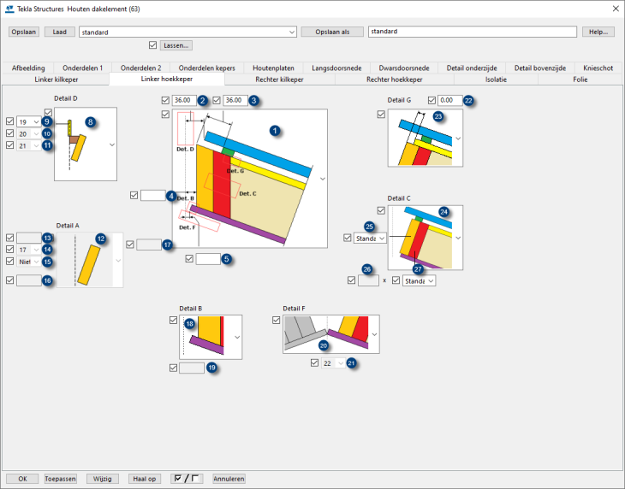
Task: Expand the Detail G image option arrow
Action: [x=458, y=138]
